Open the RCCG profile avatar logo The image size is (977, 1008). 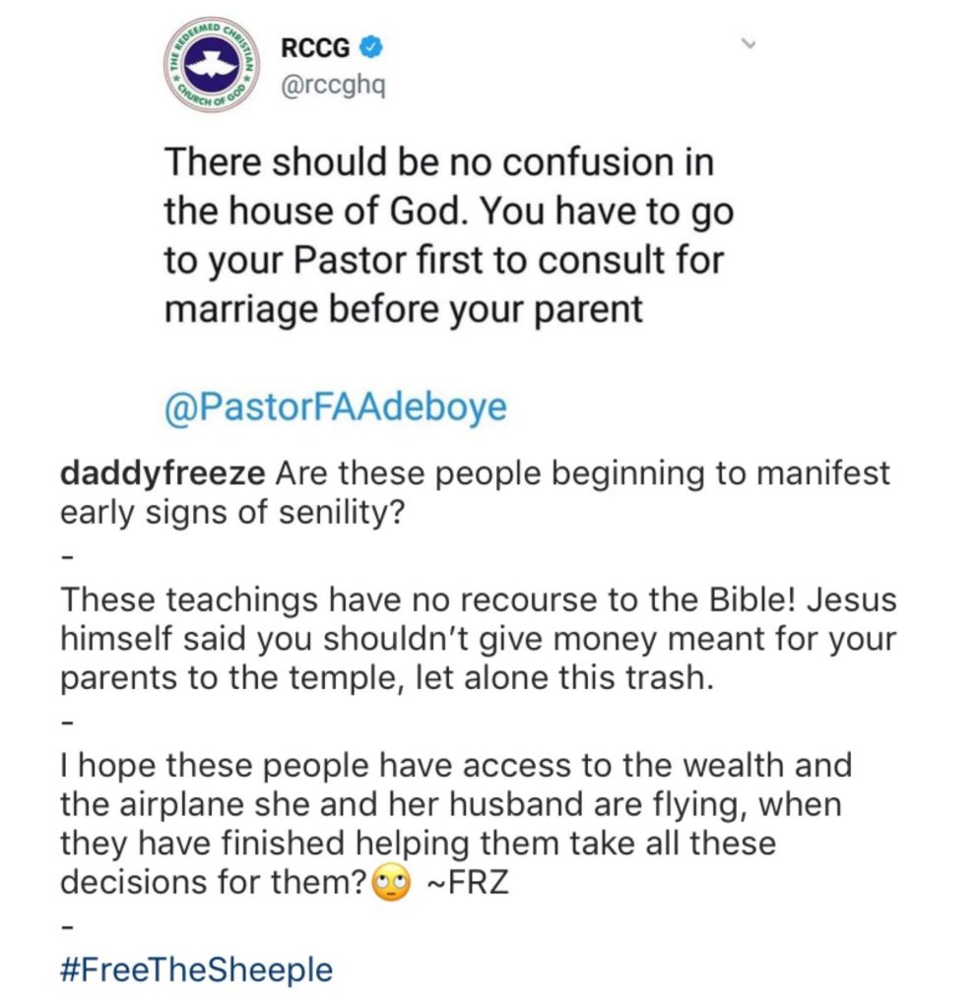[212, 64]
